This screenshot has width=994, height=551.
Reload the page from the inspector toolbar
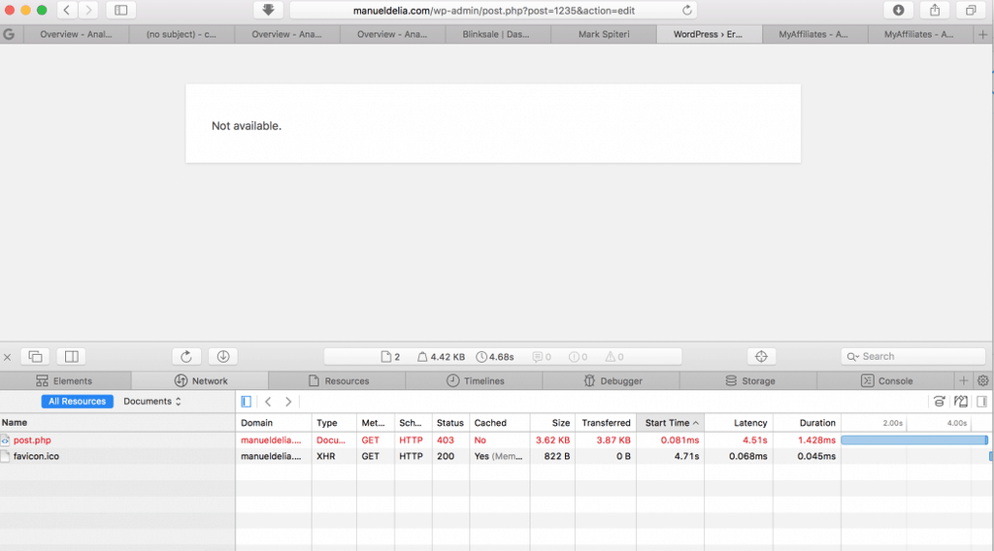click(186, 356)
